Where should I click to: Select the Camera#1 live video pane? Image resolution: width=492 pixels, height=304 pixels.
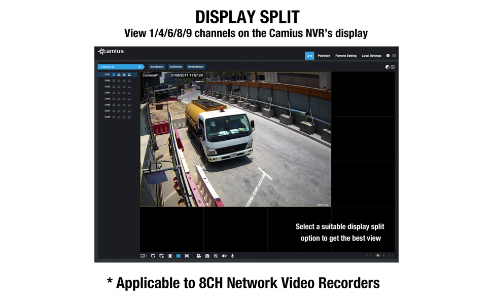[235, 139]
